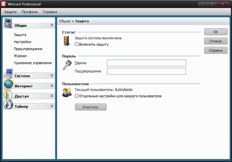Screen dimensions: 232x162
Task: Enable the Включить защиту checkbox
Action: (77, 44)
